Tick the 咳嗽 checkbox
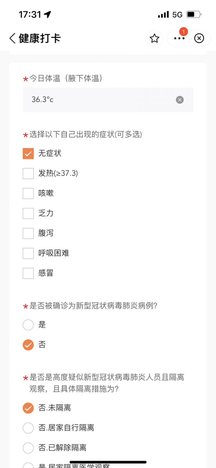Image resolution: width=216 pixels, height=468 pixels. 28,193
